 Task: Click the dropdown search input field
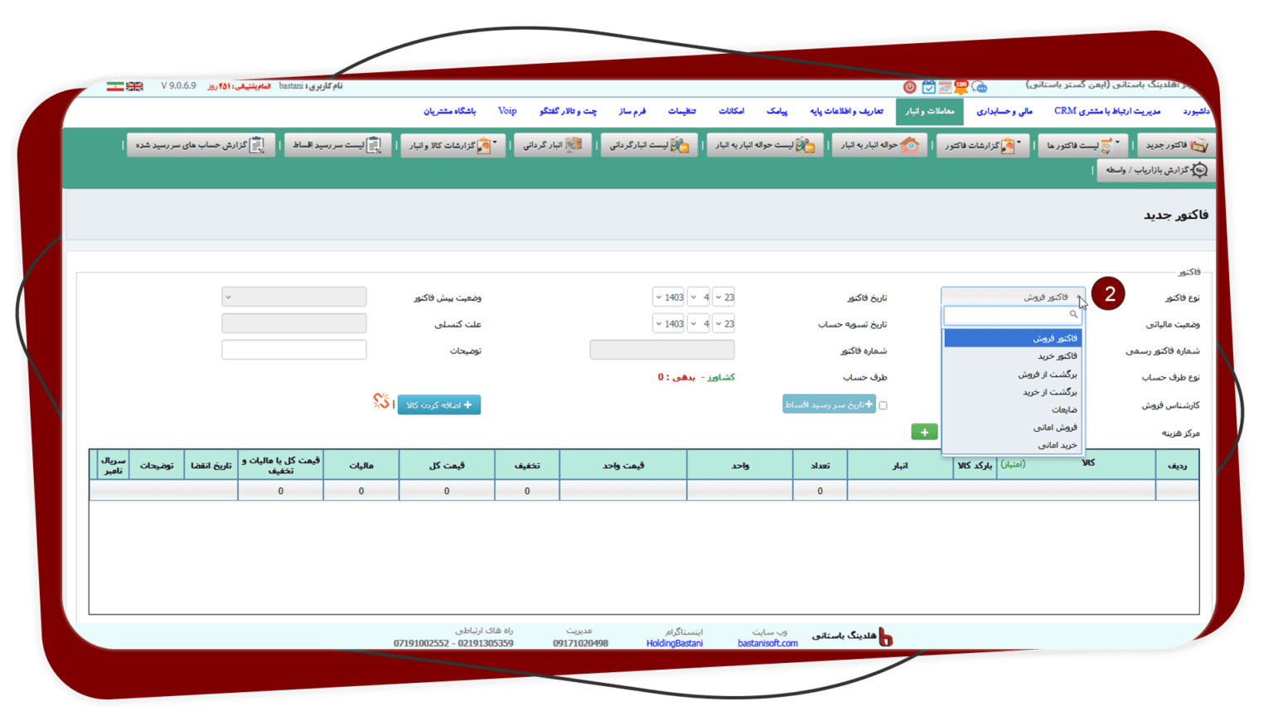1013,315
